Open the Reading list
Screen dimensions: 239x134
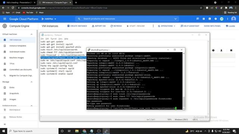(230, 12)
